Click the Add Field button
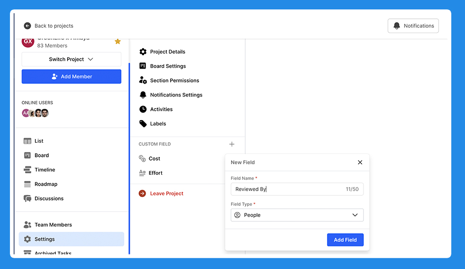Image resolution: width=465 pixels, height=269 pixels. 345,240
